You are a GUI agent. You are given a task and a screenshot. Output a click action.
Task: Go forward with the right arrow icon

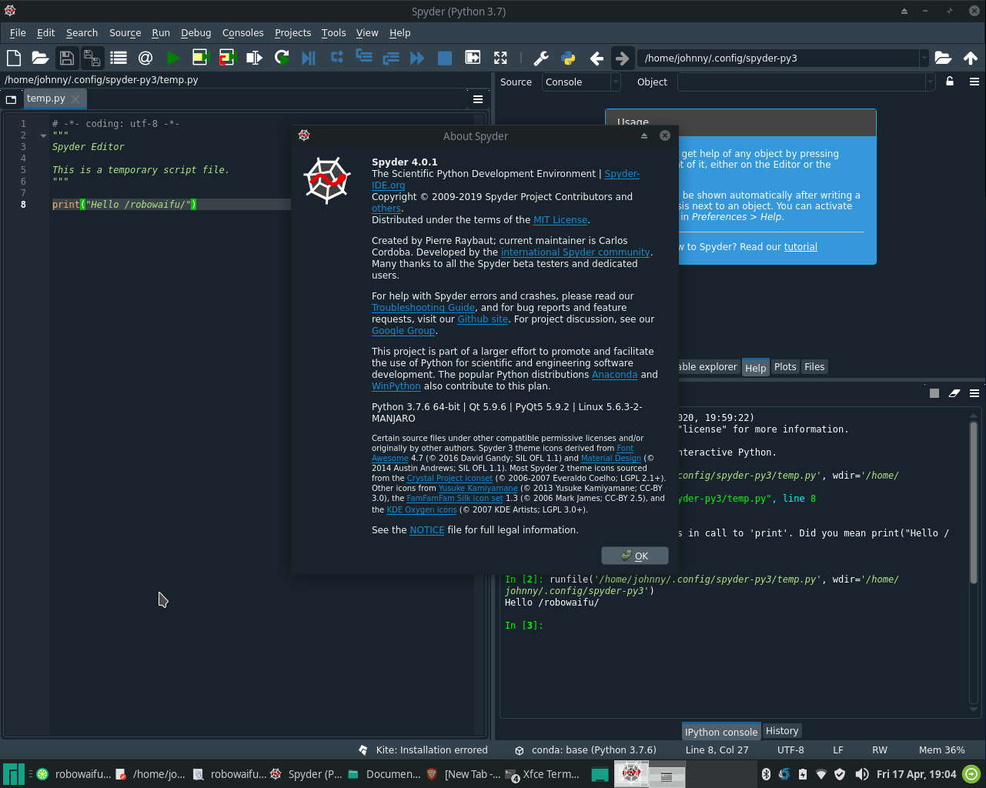coord(622,58)
